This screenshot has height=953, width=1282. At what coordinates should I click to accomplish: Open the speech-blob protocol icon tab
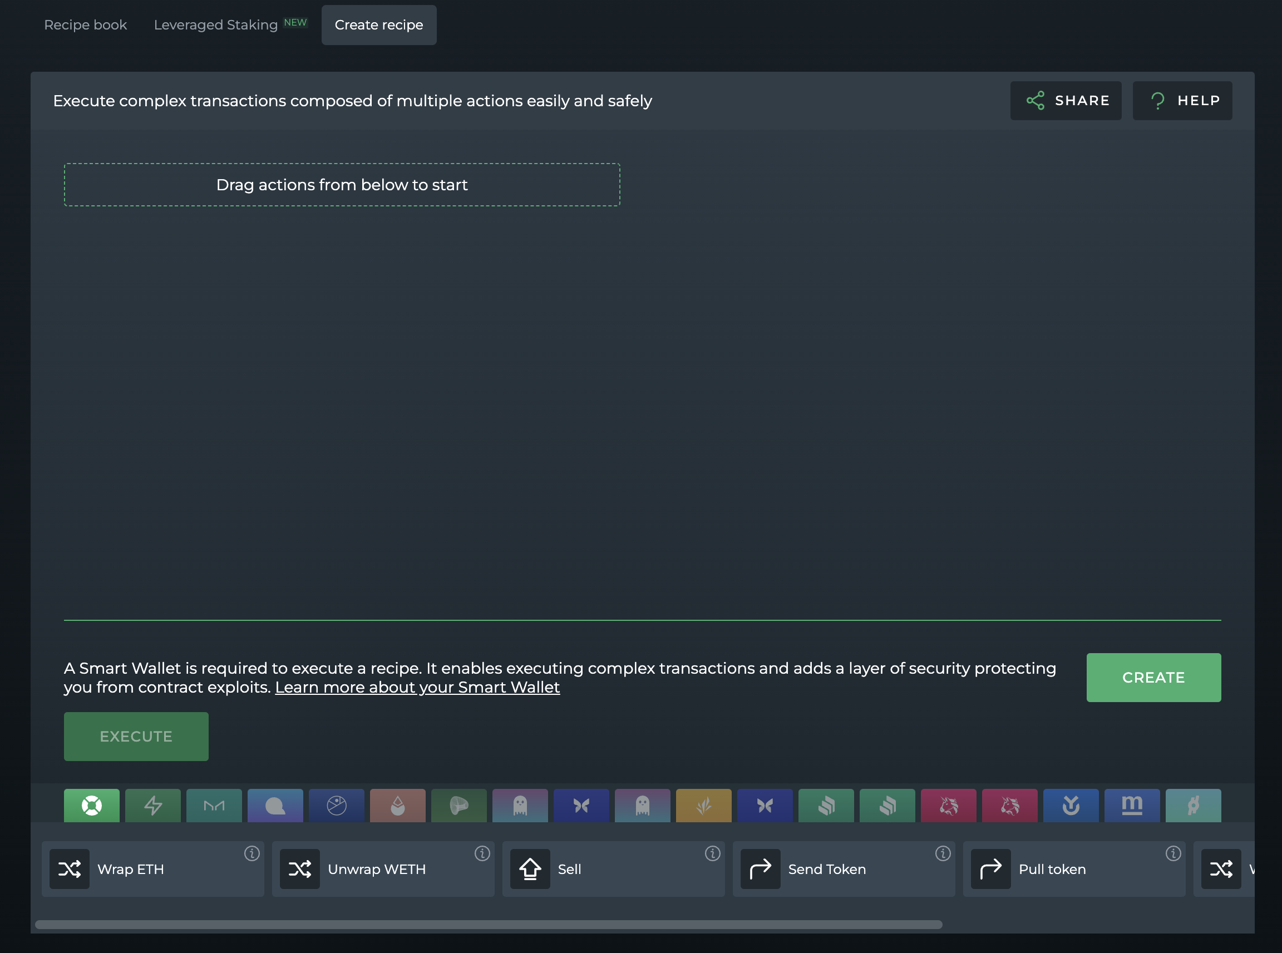point(275,806)
